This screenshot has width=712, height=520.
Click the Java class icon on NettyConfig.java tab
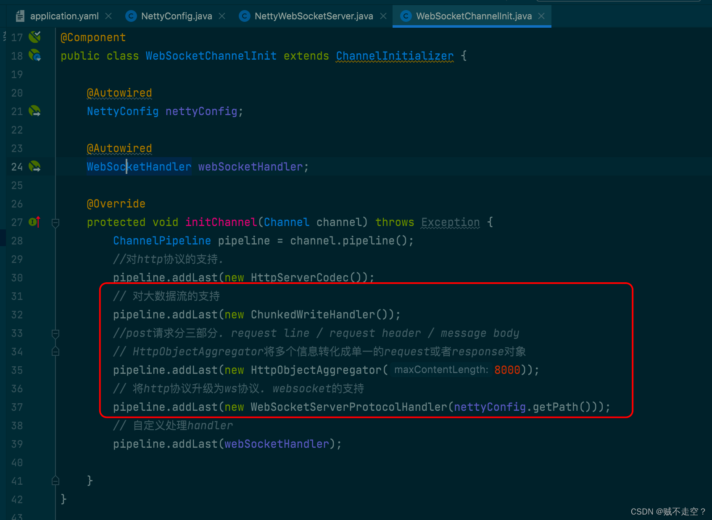click(131, 16)
